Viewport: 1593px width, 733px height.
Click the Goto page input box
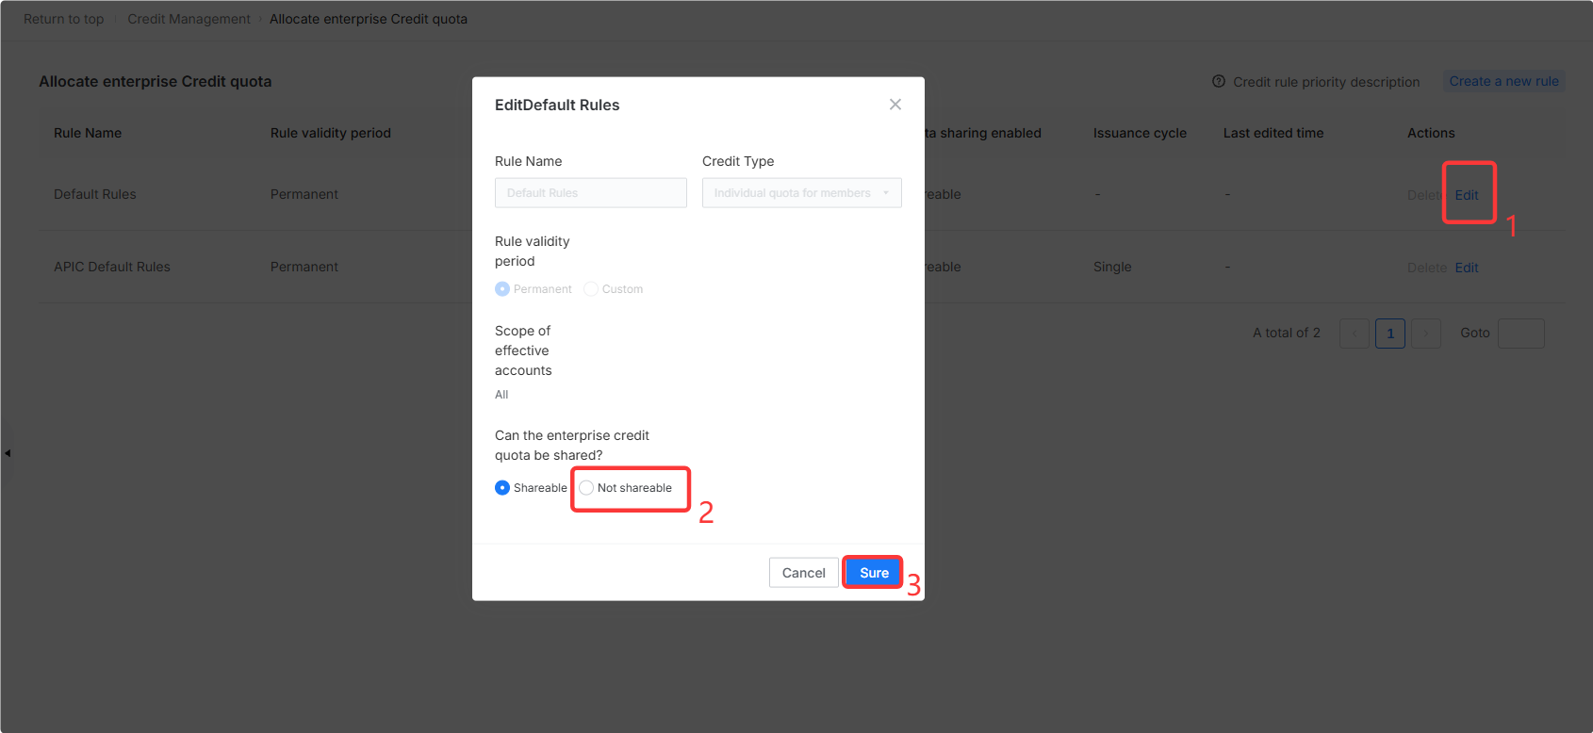coord(1521,334)
